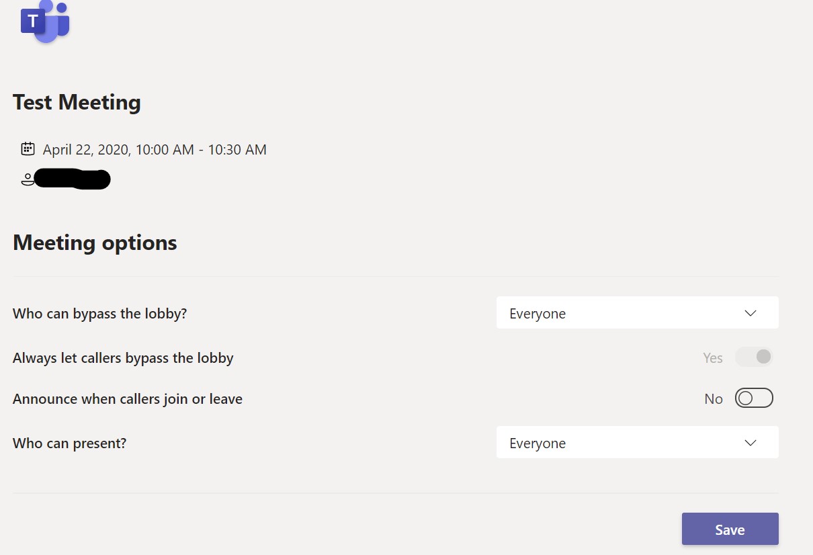Viewport: 813px width, 555px height.
Task: Enable 'Announce when callers join or leave' switch
Action: 754,398
